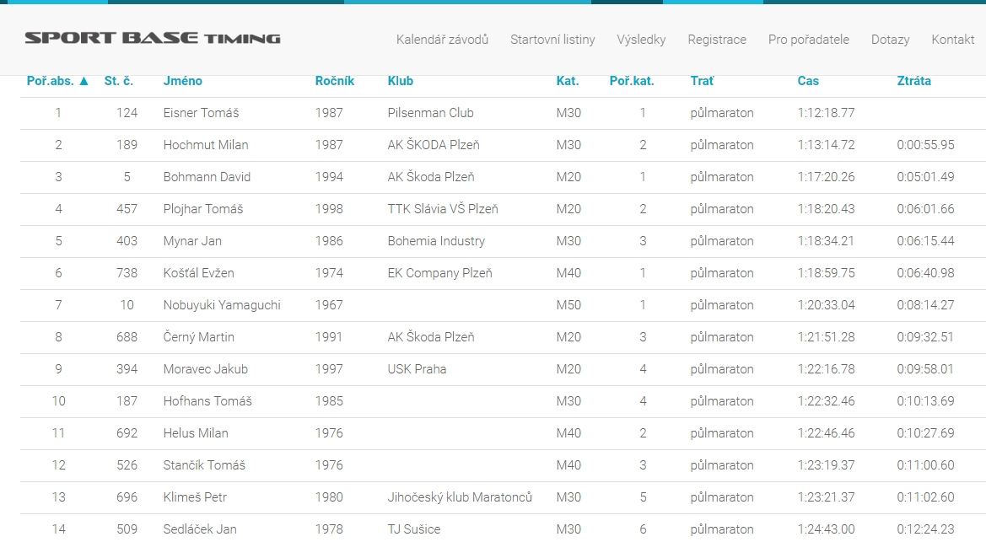The height and width of the screenshot is (542, 986).
Task: Select the name Klimeš Petr
Action: coord(195,498)
